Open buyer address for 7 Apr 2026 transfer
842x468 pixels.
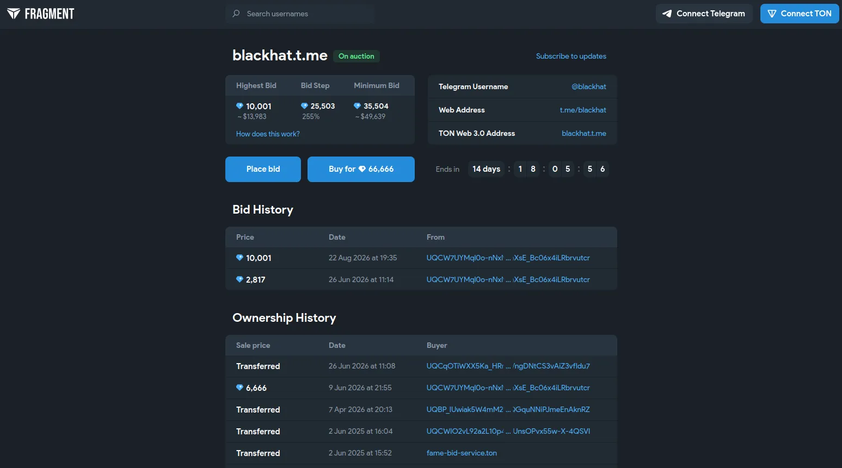[508, 409]
